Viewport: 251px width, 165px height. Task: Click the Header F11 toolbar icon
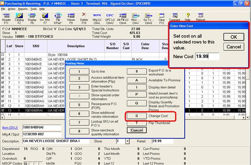click(x=7, y=16)
